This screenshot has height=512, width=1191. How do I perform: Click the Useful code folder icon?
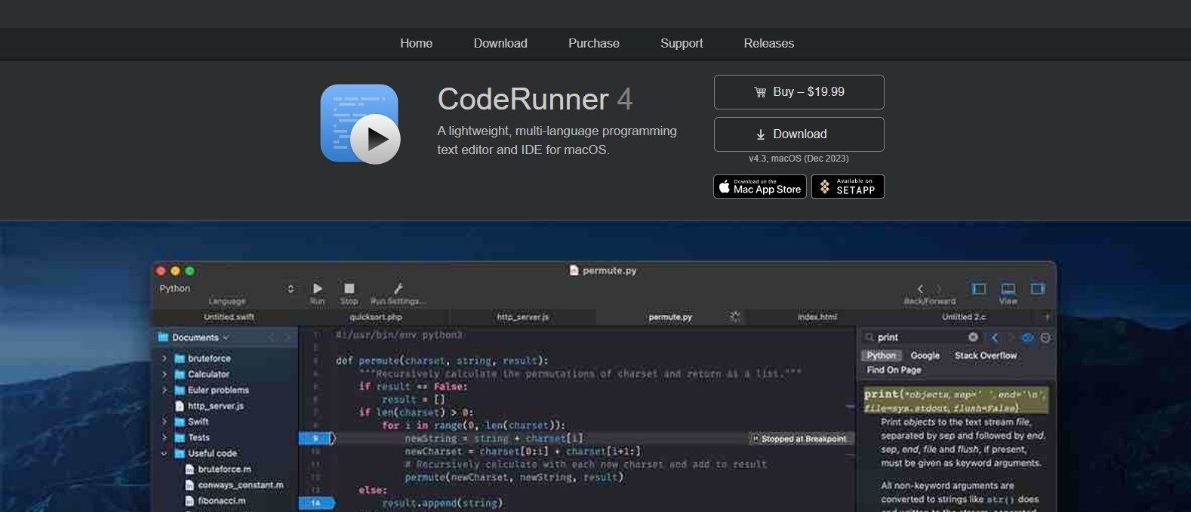click(180, 453)
